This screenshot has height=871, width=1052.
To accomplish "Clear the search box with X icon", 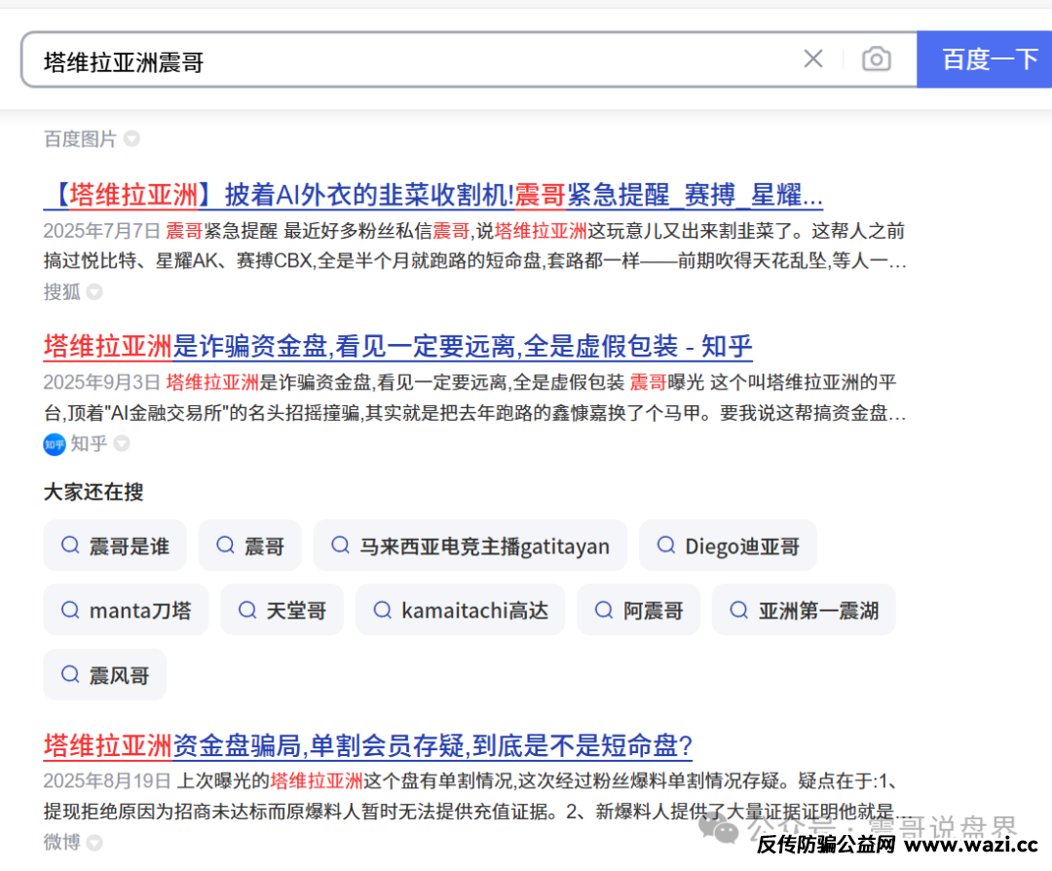I will pos(812,59).
